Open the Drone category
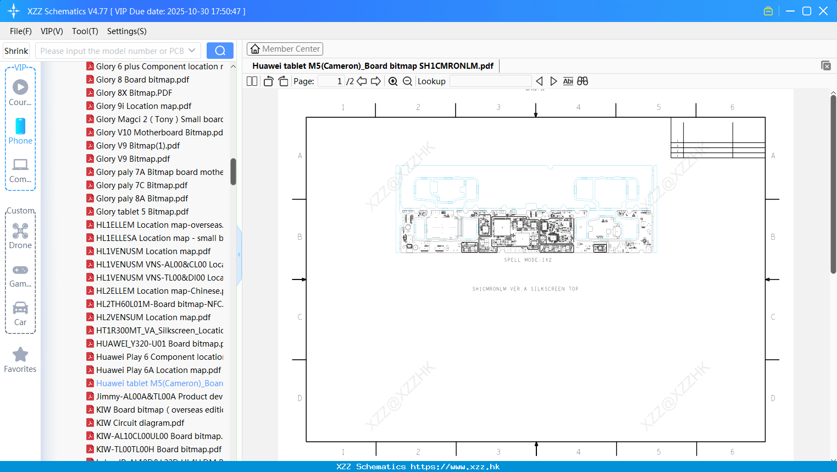 coord(20,236)
